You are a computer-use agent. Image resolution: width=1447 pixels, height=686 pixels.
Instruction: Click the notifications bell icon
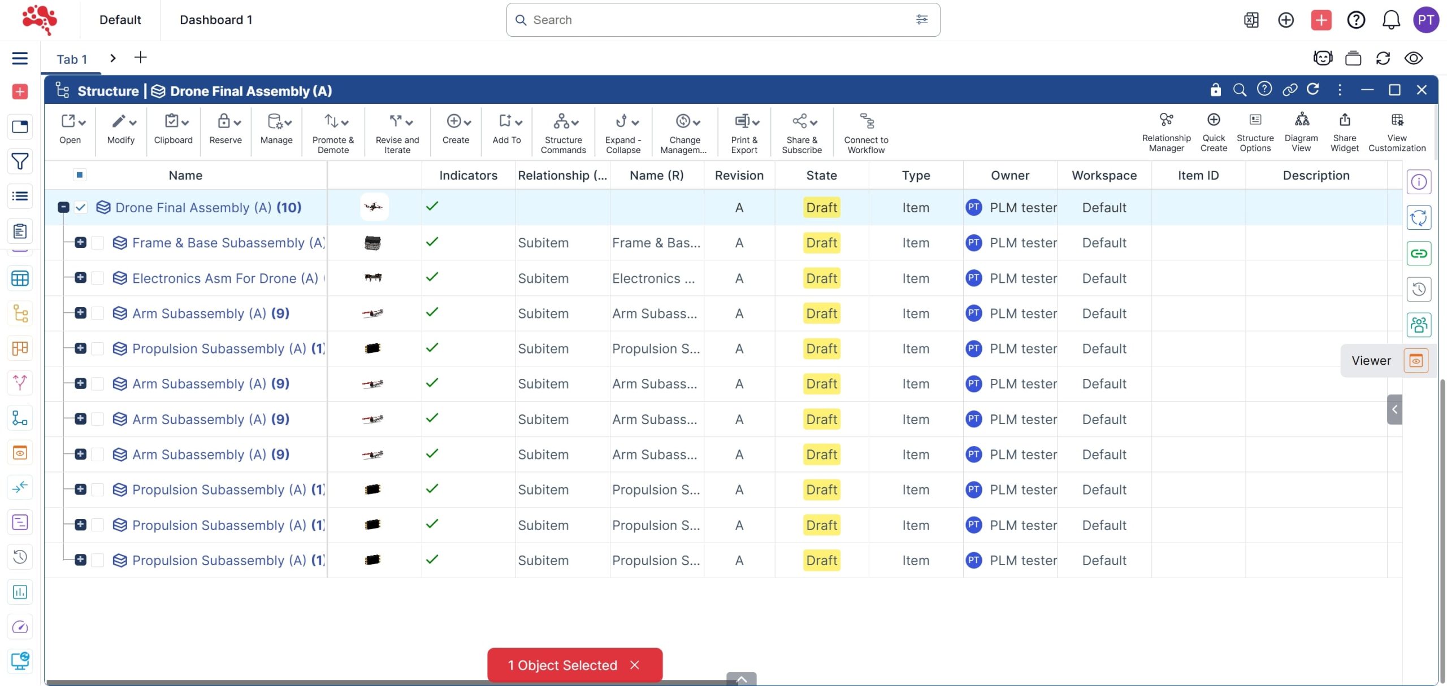point(1390,20)
